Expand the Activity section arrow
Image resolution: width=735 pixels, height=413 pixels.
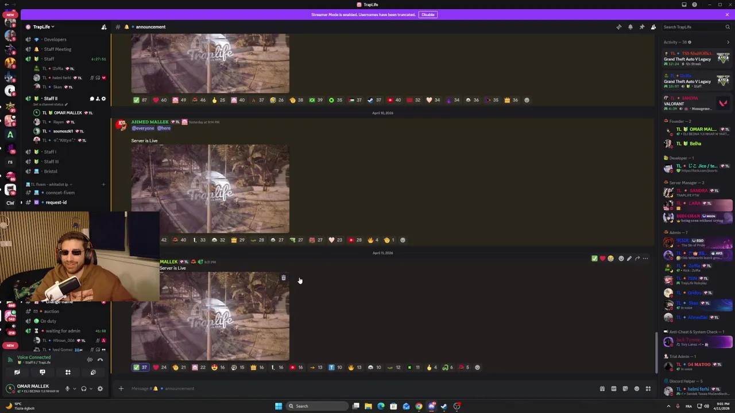(728, 42)
